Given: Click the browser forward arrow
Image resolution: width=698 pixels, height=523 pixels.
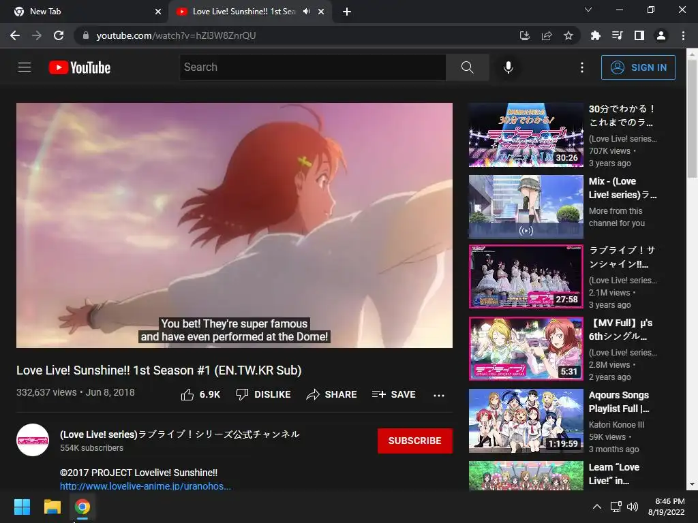Looking at the screenshot, I should click(x=37, y=35).
